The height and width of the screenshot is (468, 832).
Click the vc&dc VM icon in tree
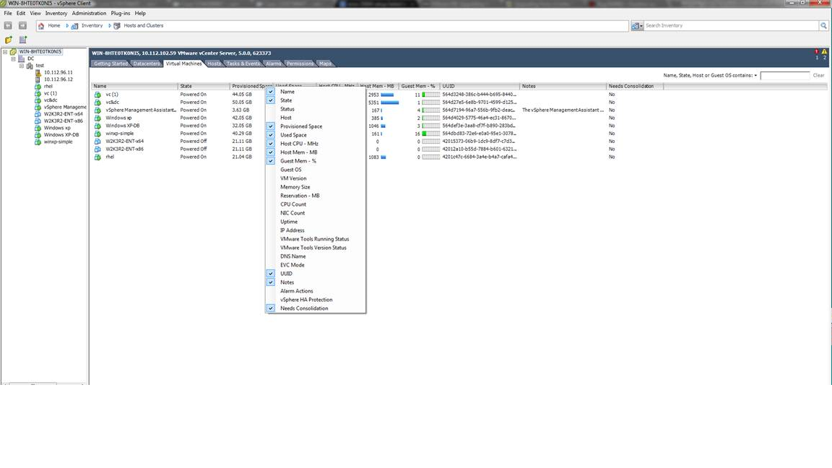pyautogui.click(x=38, y=100)
